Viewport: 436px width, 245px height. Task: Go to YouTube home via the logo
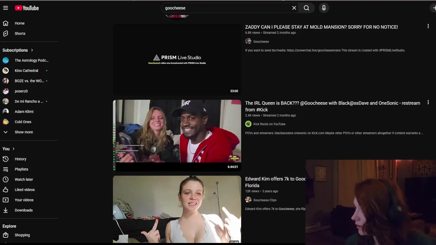click(x=27, y=8)
